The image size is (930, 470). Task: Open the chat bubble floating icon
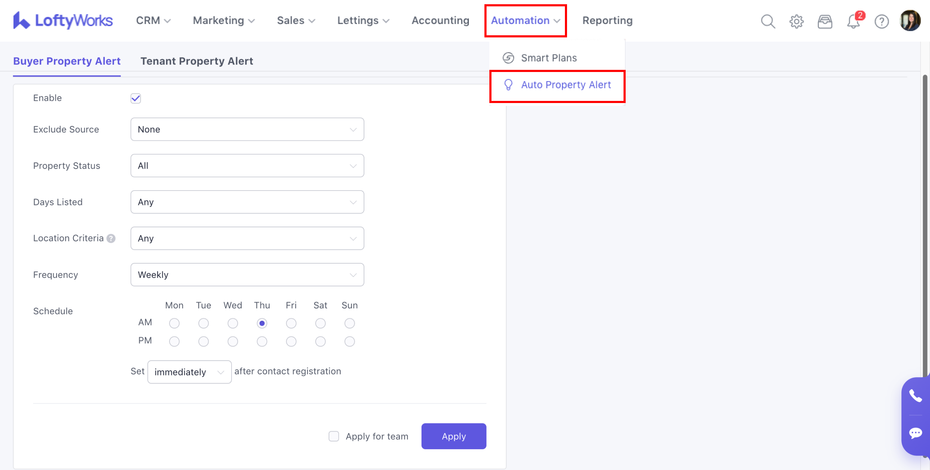(915, 433)
